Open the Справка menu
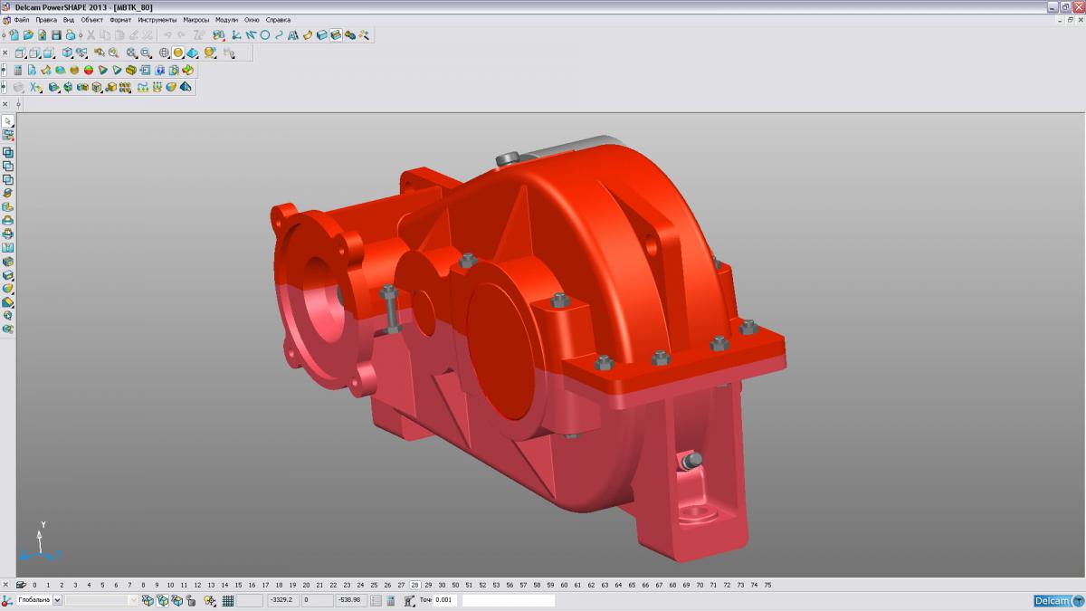This screenshot has width=1086, height=611. click(279, 19)
